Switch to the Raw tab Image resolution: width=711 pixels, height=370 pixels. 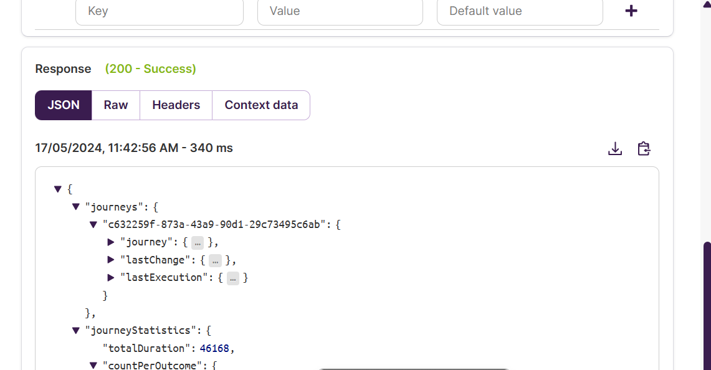point(116,105)
